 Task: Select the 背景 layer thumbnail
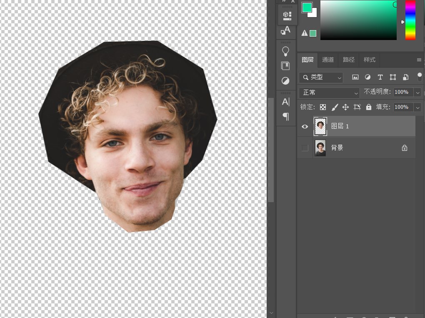[320, 148]
